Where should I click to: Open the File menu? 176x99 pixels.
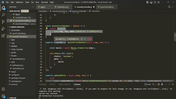click(7, 2)
